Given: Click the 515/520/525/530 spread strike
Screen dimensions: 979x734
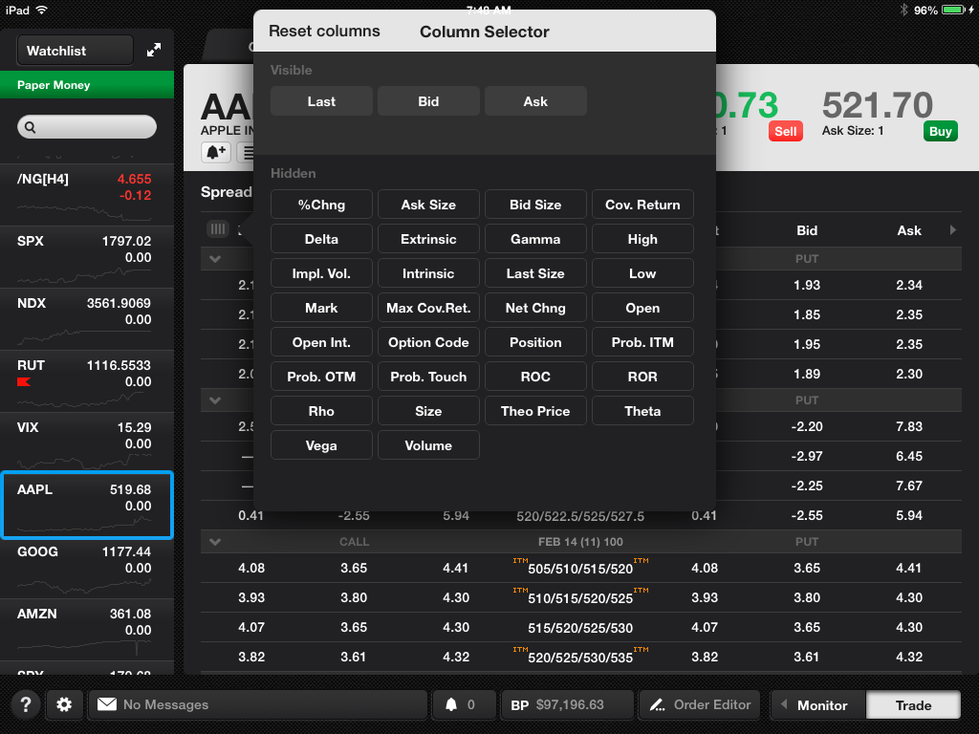Looking at the screenshot, I should [580, 628].
